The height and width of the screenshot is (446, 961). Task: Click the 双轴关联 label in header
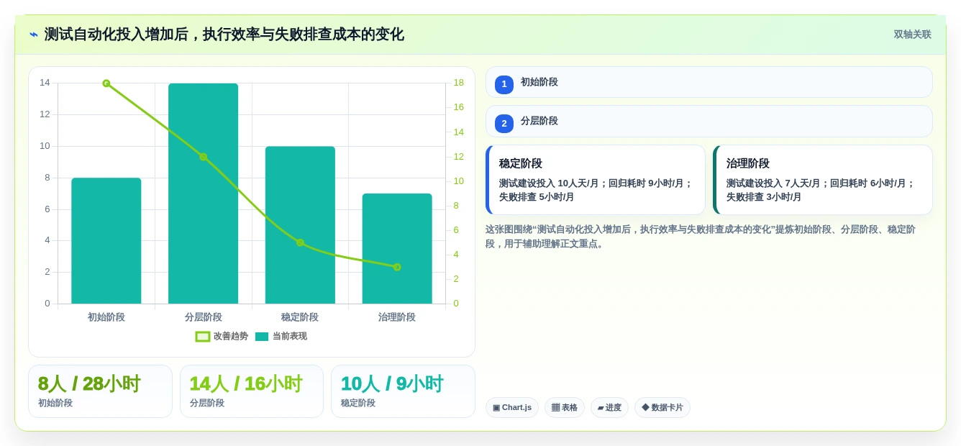(x=912, y=35)
